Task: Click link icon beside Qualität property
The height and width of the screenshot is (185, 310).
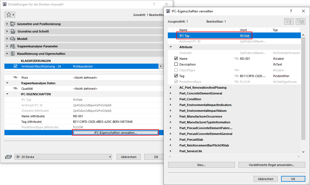Action: coord(15,88)
